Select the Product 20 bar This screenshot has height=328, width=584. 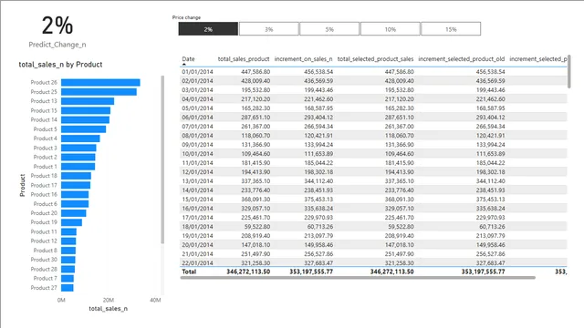pos(74,213)
